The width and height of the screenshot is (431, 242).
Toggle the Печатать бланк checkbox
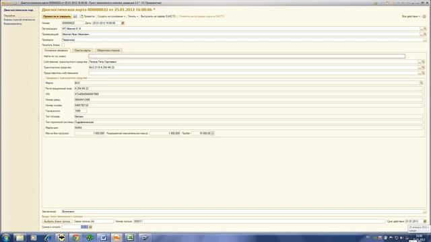coord(63,45)
